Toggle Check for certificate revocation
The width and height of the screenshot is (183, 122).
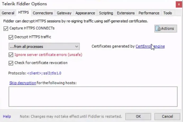pyautogui.click(x=11, y=63)
